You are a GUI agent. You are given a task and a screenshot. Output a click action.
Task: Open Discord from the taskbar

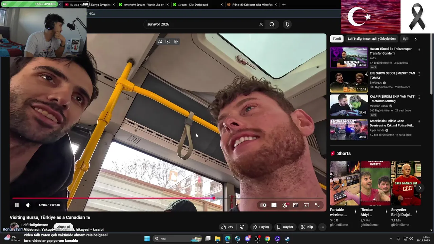[248, 239]
